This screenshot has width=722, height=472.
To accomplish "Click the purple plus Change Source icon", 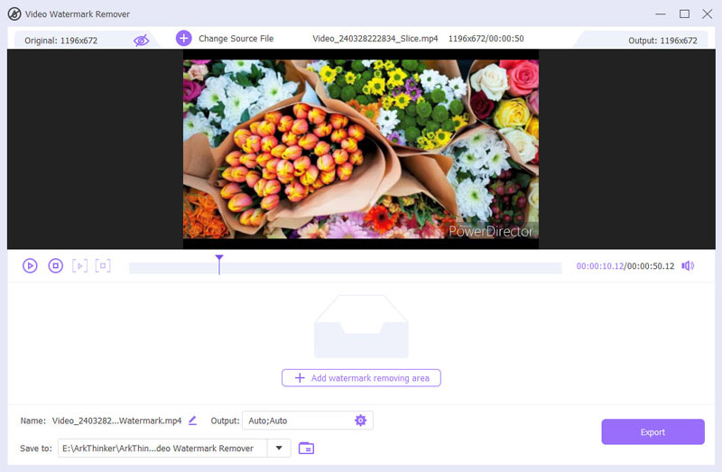I will [184, 38].
